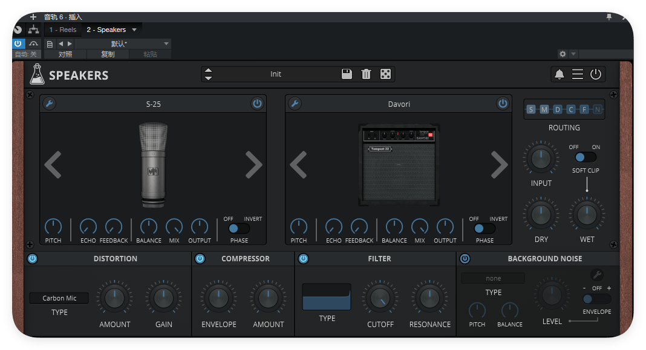
Task: Click the Wet level knob
Action: coord(587,214)
